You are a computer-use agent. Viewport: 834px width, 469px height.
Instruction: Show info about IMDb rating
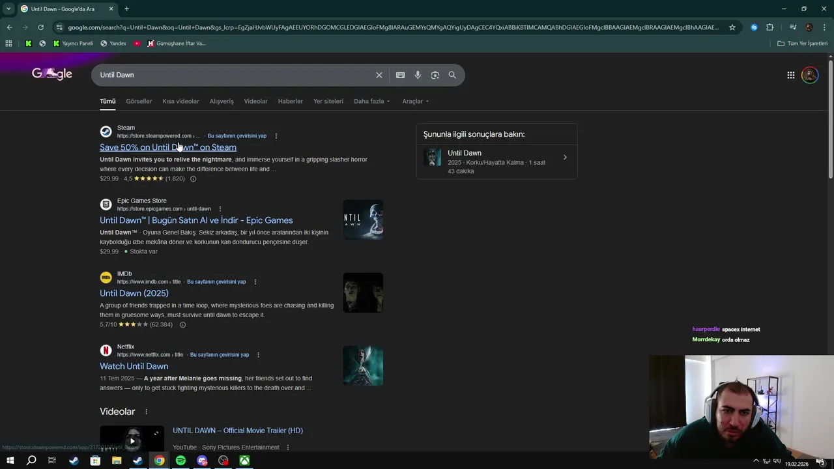tap(182, 324)
